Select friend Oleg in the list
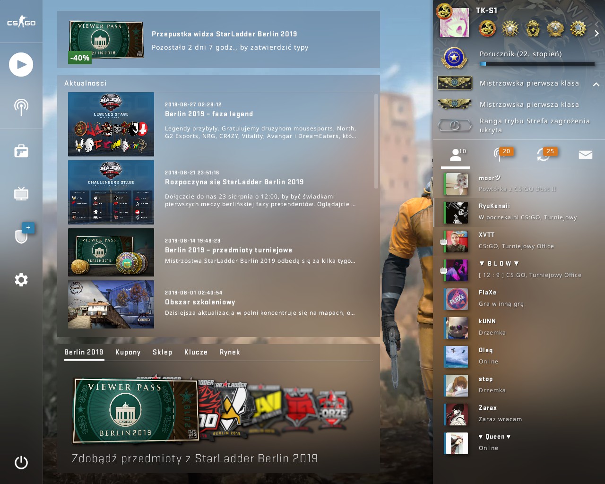This screenshot has height=484, width=605. pos(519,356)
